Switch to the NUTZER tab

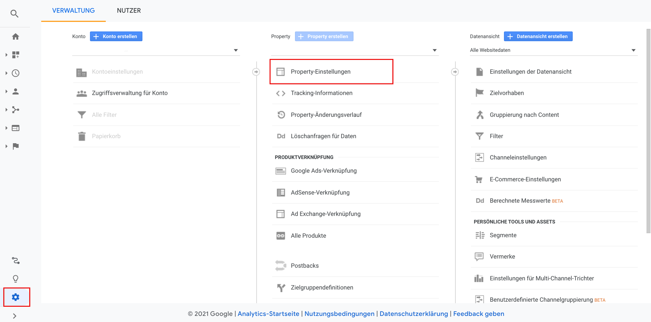pos(129,10)
